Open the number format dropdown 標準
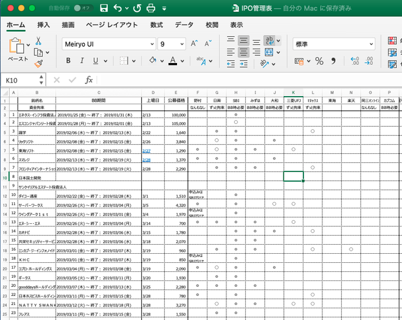 pyautogui.click(x=334, y=44)
